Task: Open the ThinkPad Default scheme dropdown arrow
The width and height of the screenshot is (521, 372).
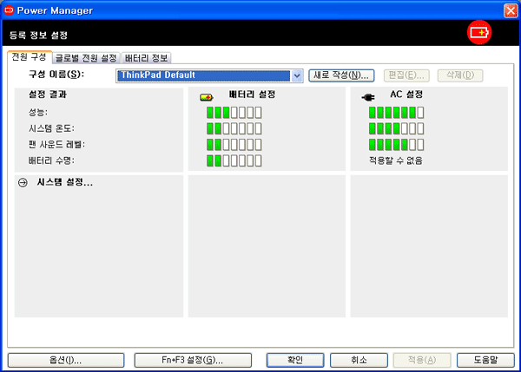Action: point(297,75)
